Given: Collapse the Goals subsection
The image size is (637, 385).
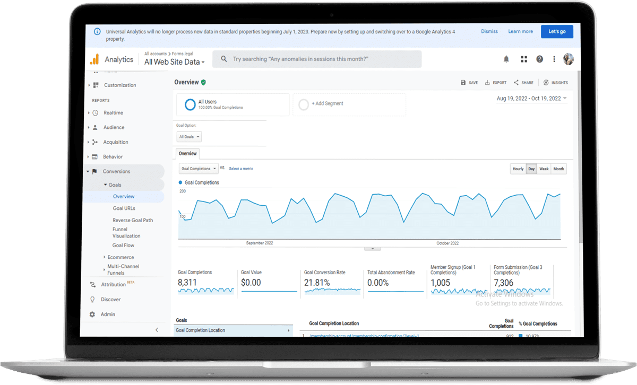Looking at the screenshot, I should click(x=105, y=185).
